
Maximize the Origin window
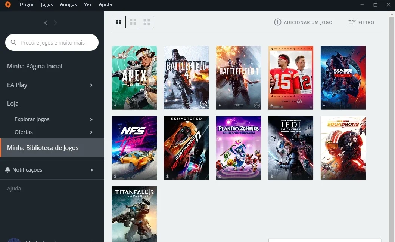pos(375,4)
